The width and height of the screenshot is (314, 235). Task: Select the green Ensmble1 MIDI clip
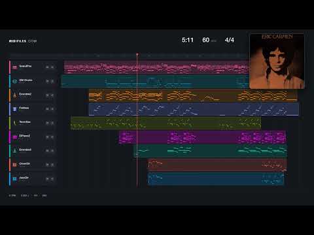210,151
